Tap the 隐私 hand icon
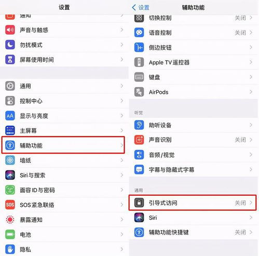 pyautogui.click(x=10, y=249)
